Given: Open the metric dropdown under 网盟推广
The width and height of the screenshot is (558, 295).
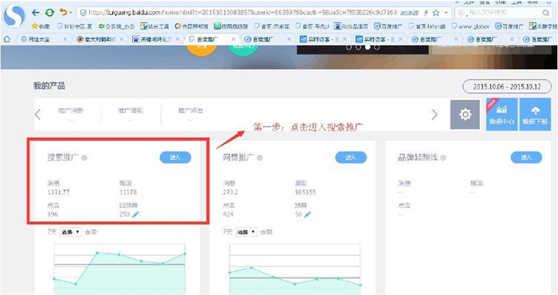Looking at the screenshot, I should (x=246, y=232).
